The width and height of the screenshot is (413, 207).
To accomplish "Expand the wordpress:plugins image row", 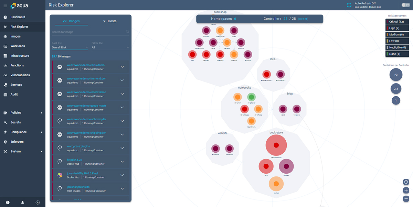I will click(x=122, y=148).
